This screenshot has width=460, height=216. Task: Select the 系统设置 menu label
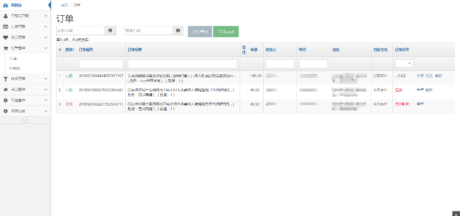(x=18, y=111)
